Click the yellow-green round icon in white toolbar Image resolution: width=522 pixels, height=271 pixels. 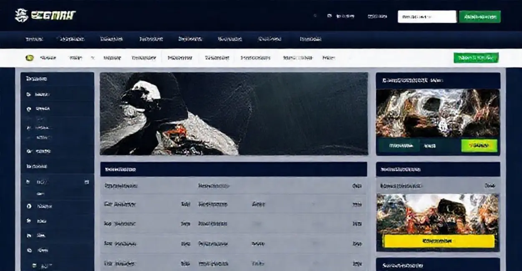click(x=30, y=58)
